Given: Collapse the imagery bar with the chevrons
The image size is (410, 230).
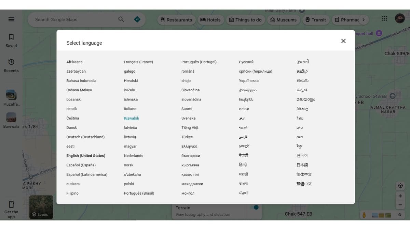Looking at the screenshot, I should pyautogui.click(x=399, y=215).
